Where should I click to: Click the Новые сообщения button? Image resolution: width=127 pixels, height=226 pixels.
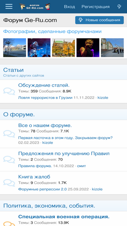[99, 20]
